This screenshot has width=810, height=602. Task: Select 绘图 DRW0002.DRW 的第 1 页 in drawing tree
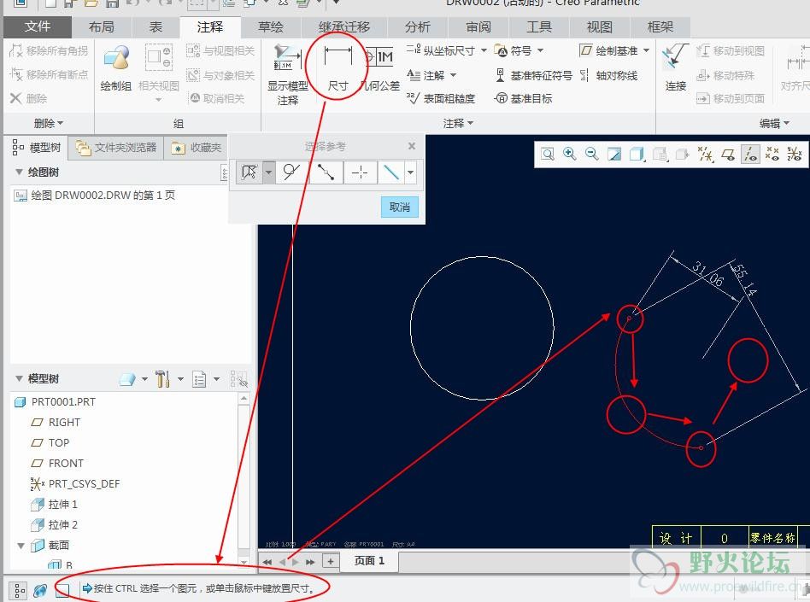(95, 196)
